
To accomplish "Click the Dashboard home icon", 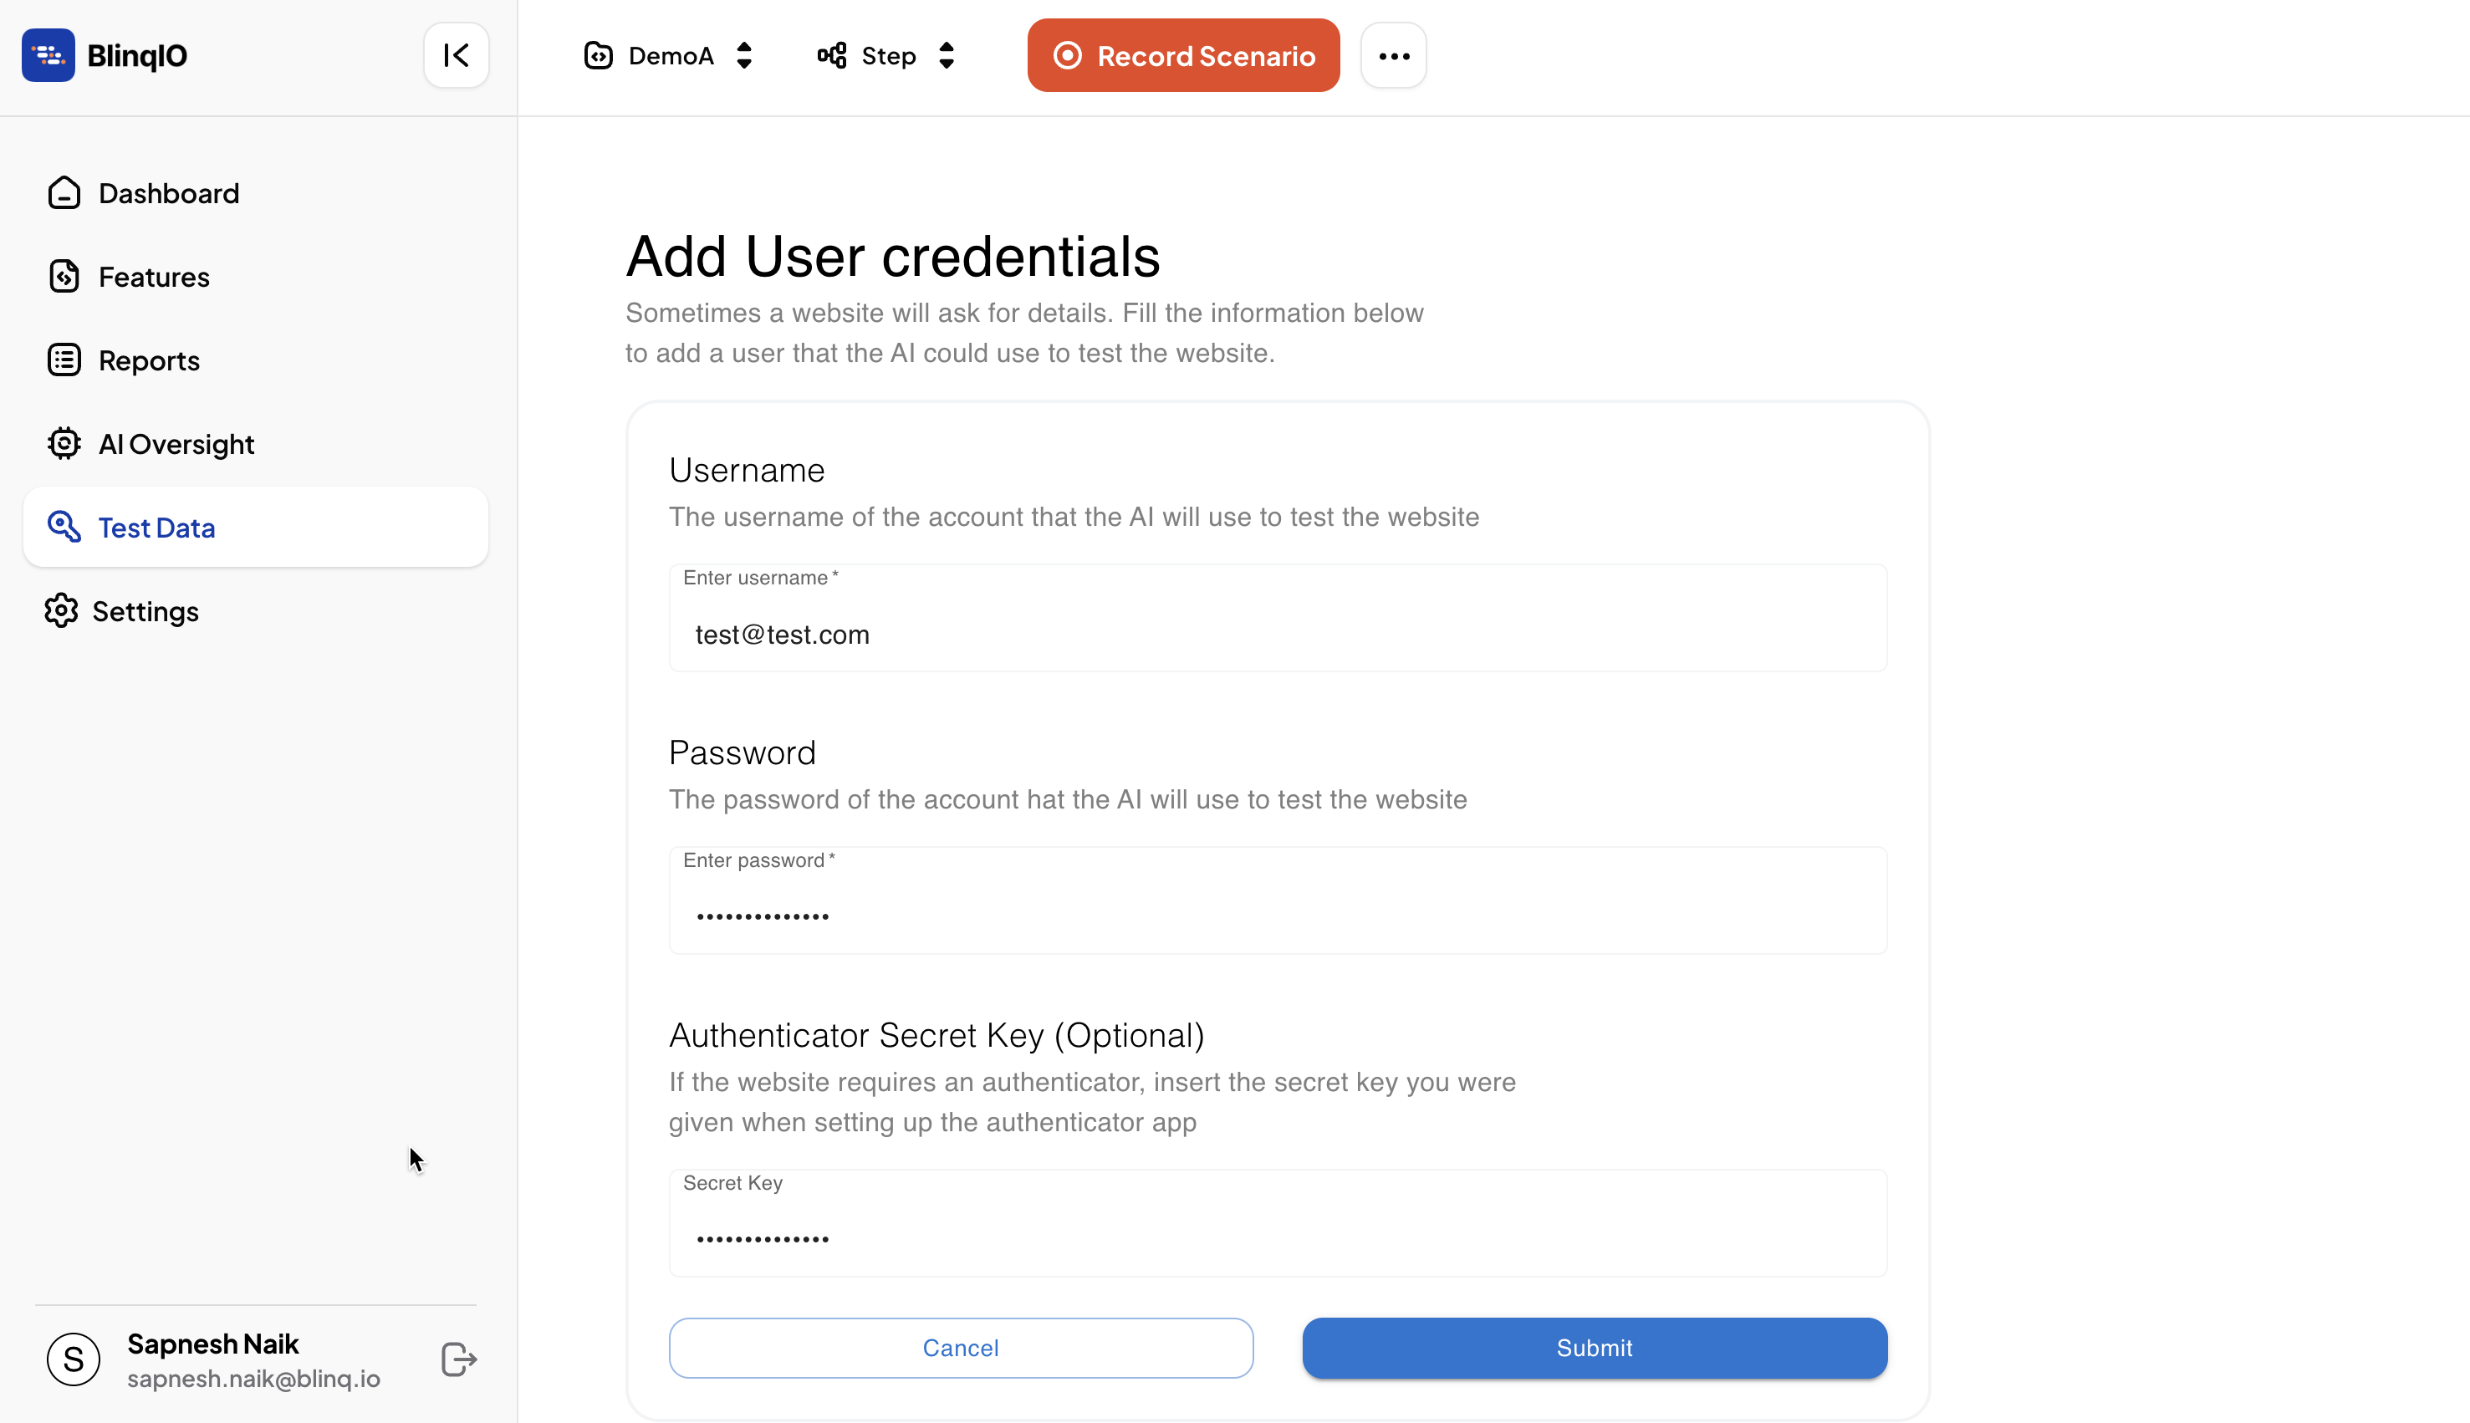I will 64,192.
